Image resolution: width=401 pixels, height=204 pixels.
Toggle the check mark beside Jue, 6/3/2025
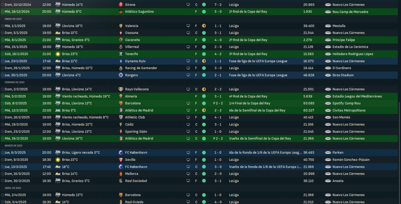(x=3, y=153)
